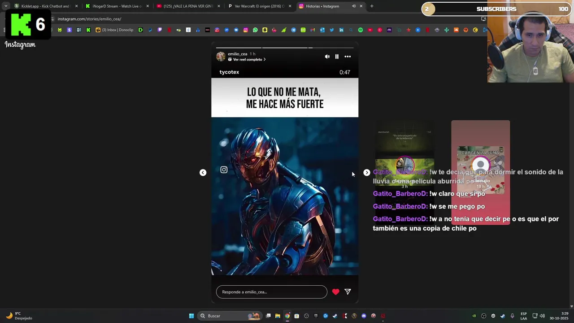This screenshot has height=323, width=574.
Task: Switch to the '¿VALE LA PENA VER GINT' YouTube tab
Action: pos(188,6)
